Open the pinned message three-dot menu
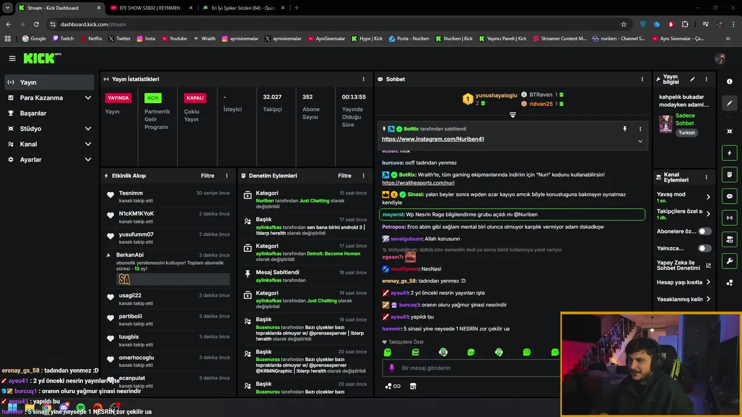The width and height of the screenshot is (742, 417). coord(640,129)
